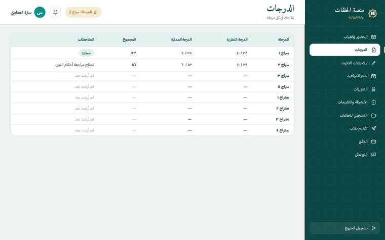Click الدرجة النظرية column header
This screenshot has width=385, height=240.
[x=237, y=39]
